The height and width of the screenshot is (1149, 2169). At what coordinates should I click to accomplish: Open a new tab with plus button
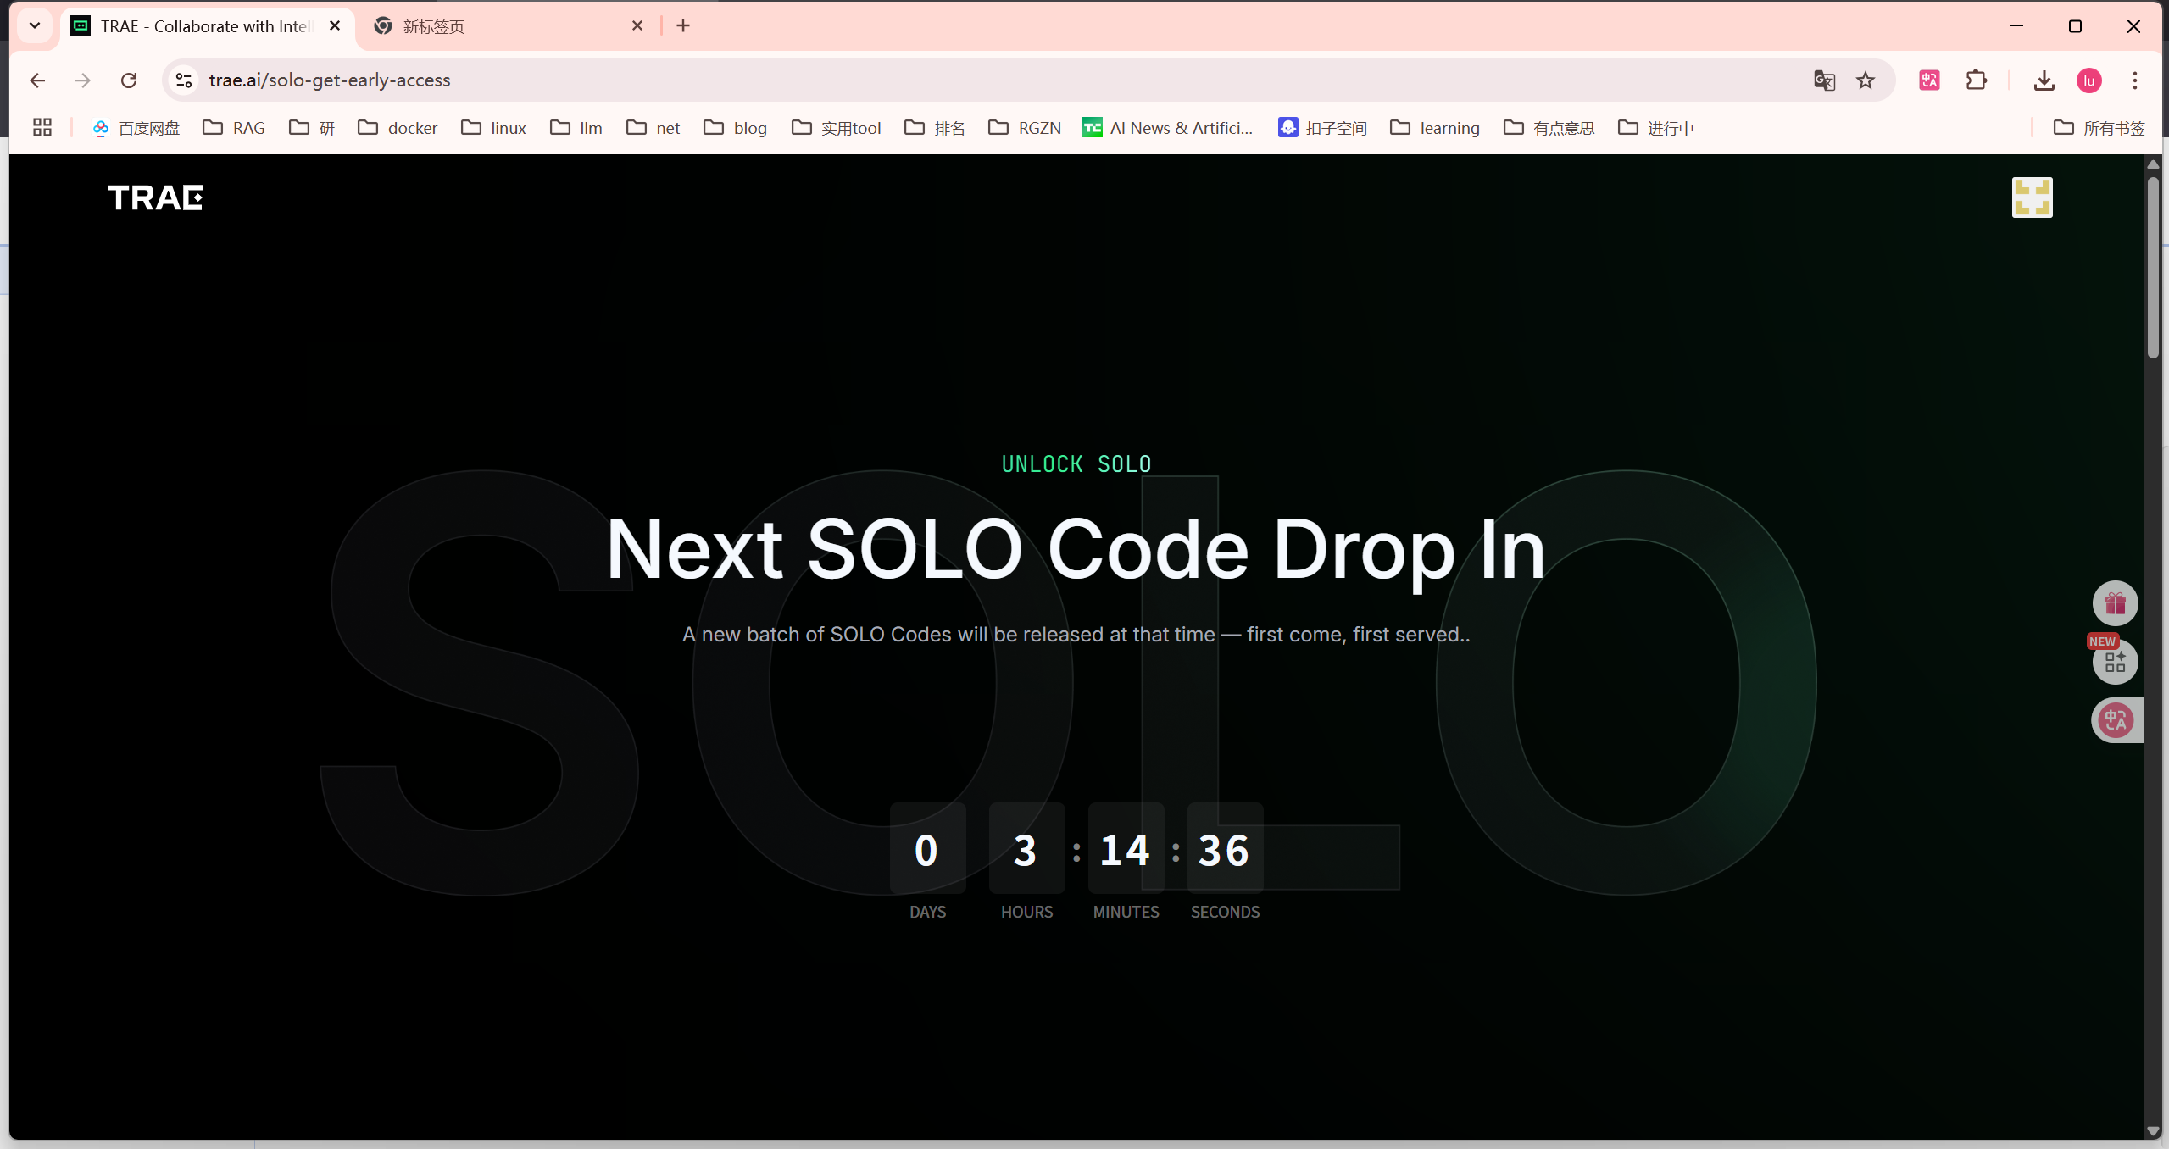pos(683,26)
